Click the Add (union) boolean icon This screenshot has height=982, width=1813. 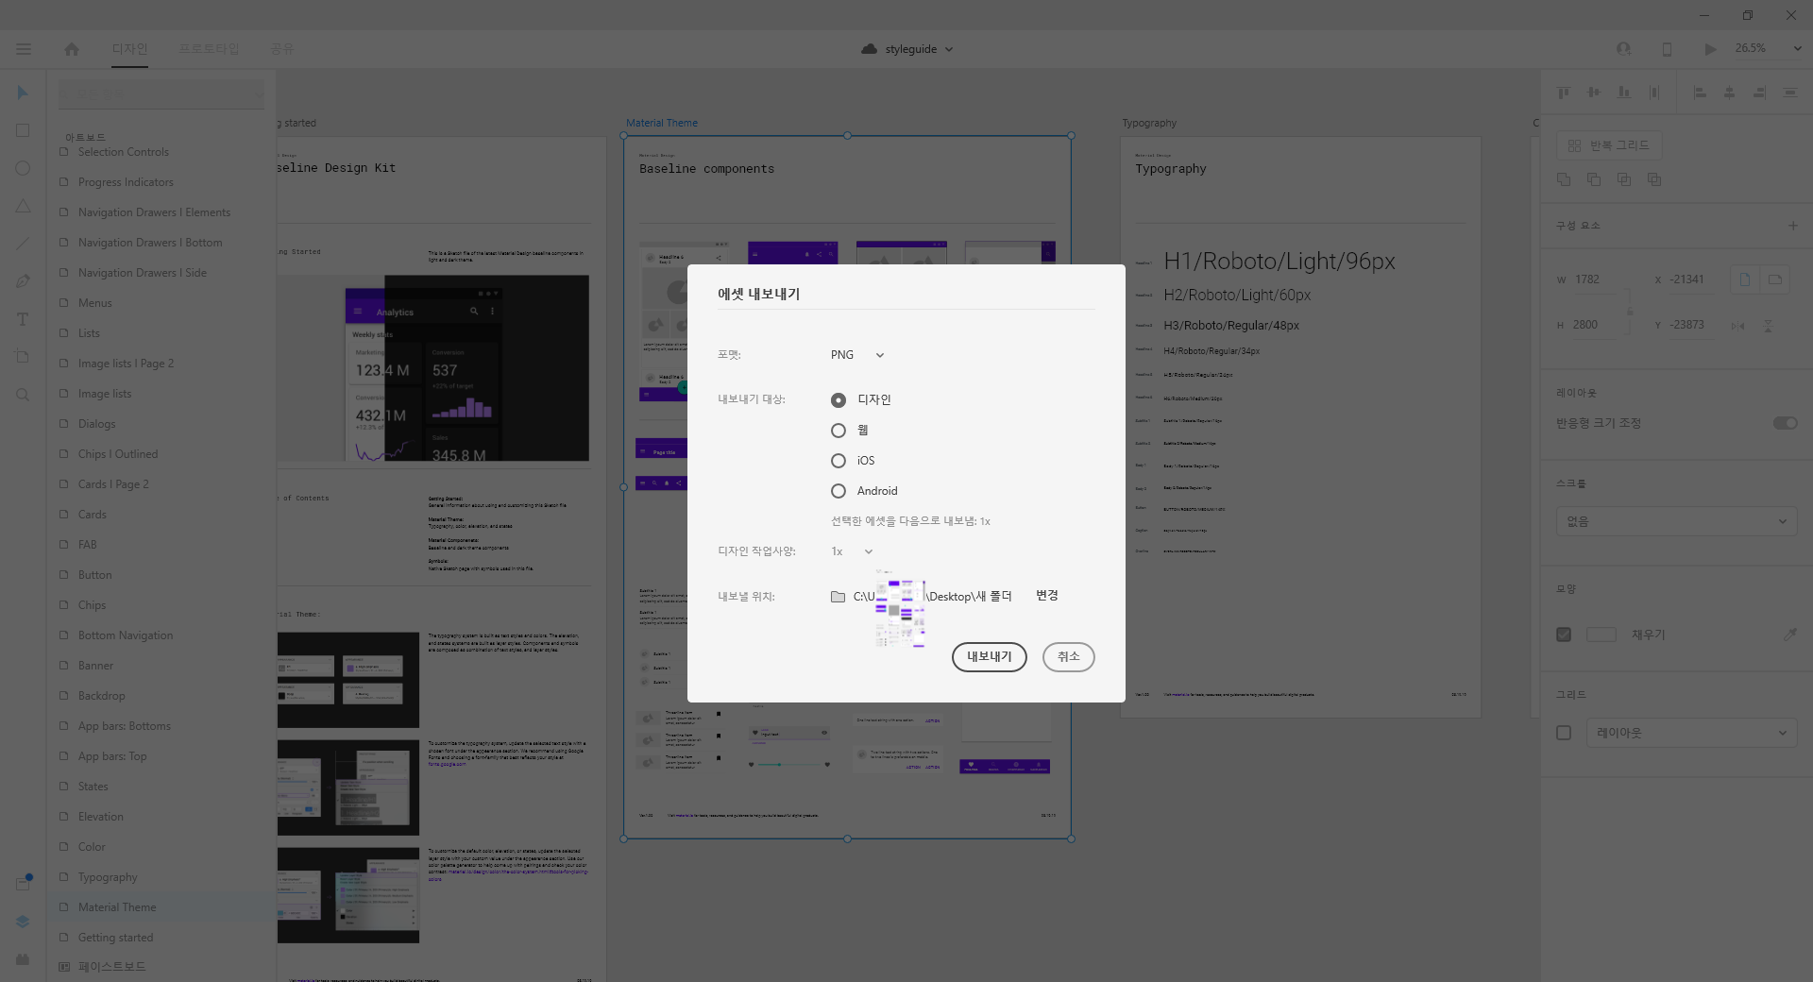pos(1564,179)
